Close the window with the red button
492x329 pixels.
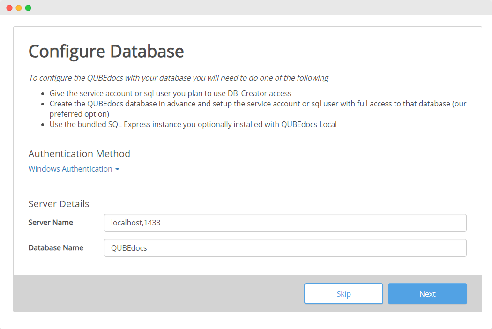9,8
